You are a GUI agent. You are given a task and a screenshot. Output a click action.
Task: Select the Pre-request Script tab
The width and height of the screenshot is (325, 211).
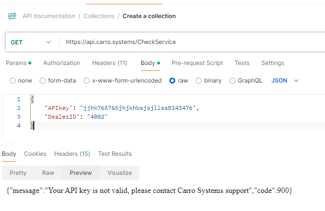click(197, 63)
